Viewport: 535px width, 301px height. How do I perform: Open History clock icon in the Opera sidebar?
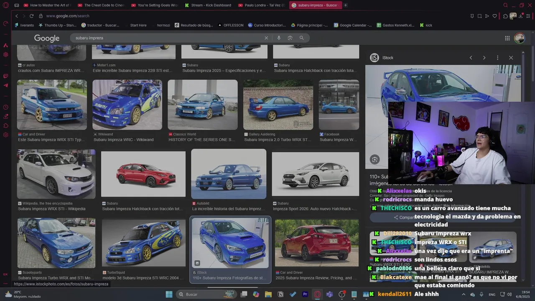(5, 107)
